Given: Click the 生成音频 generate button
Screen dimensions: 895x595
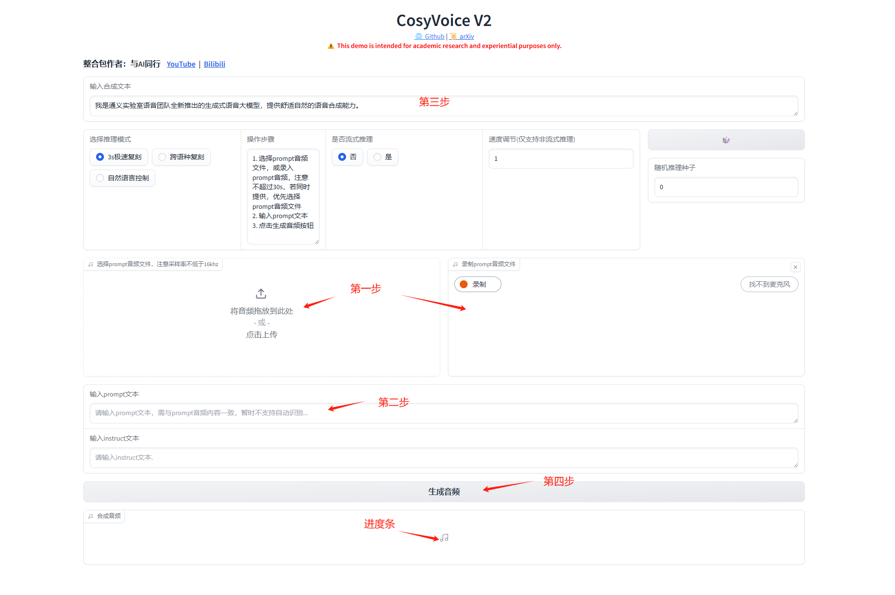Looking at the screenshot, I should 444,492.
